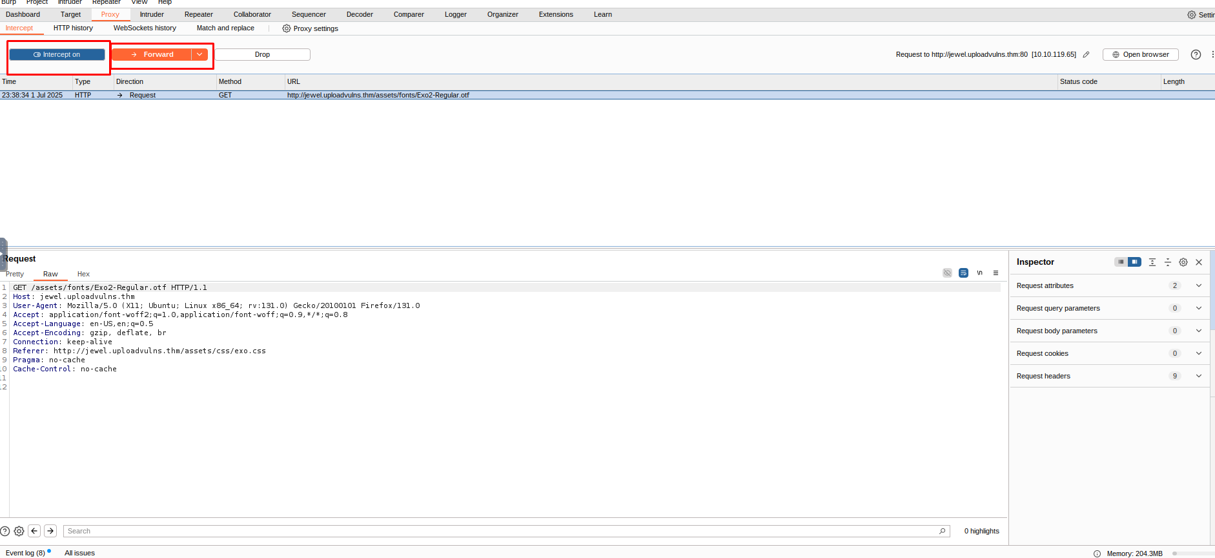Screen dimensions: 1215x558
Task: Open the Intruder tool tab
Action: tap(152, 15)
